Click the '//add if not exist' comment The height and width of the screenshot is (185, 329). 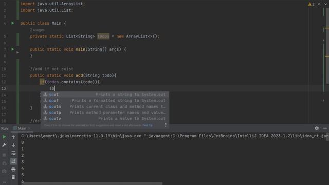[x=51, y=69]
